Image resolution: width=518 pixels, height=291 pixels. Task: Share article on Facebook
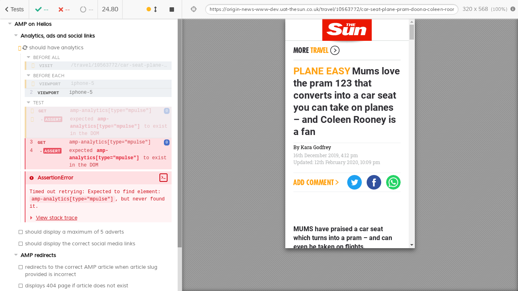tap(374, 182)
